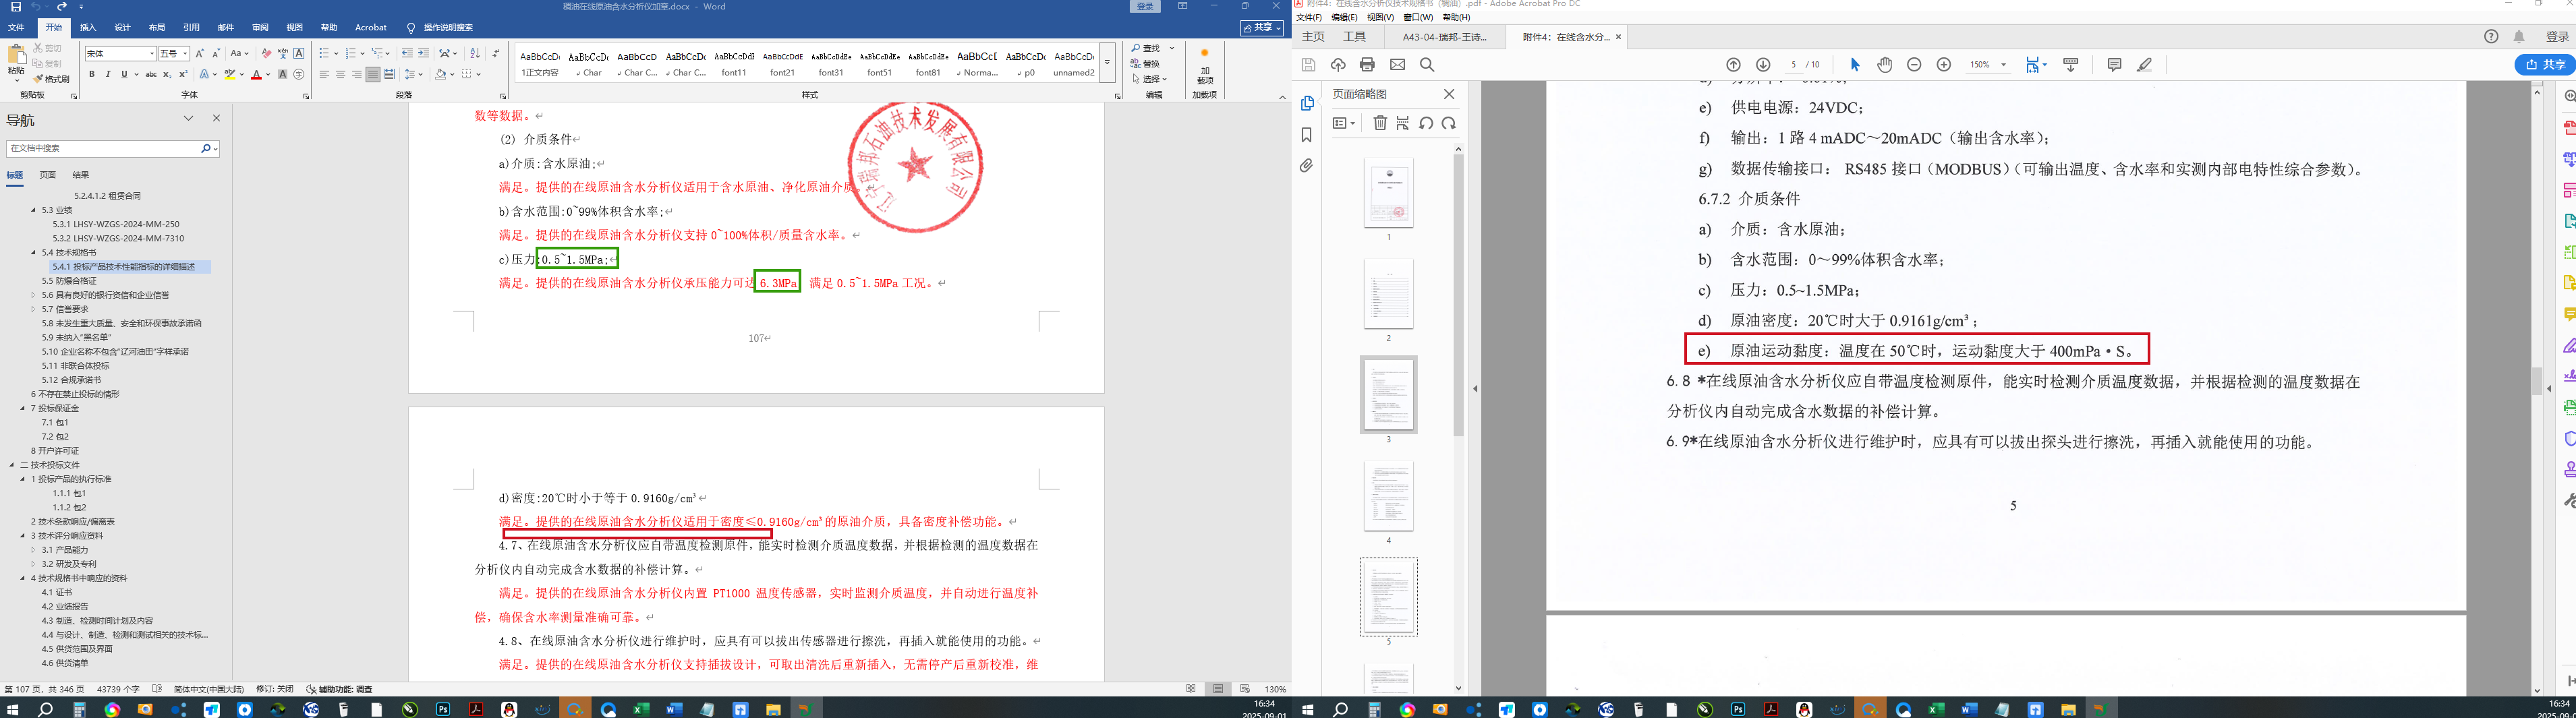Zoom out the PDF in Acrobat

point(1914,65)
